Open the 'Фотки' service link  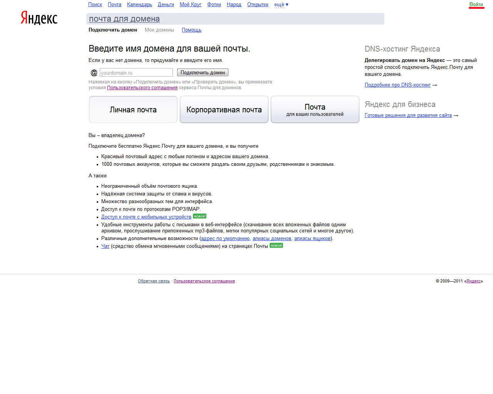[x=214, y=5]
